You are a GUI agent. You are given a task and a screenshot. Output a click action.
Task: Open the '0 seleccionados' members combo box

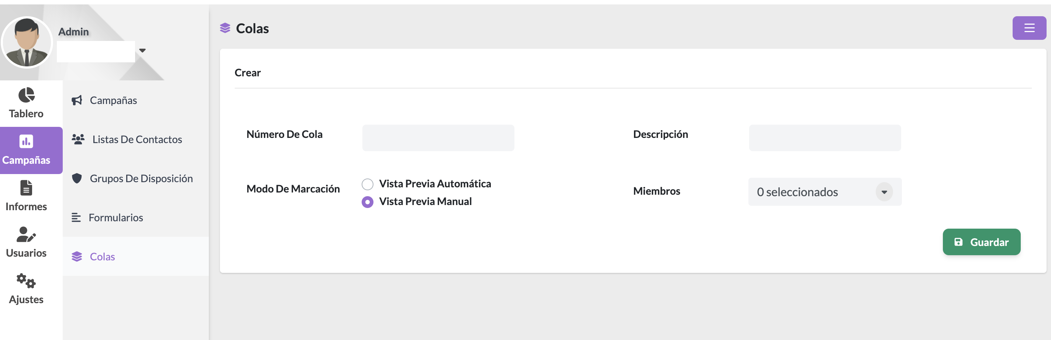coord(812,192)
